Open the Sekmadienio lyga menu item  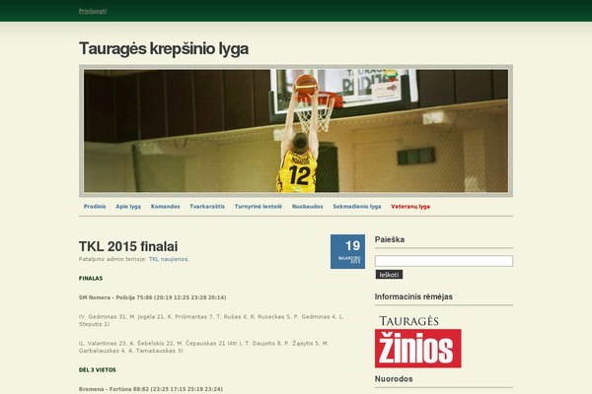[x=357, y=207]
